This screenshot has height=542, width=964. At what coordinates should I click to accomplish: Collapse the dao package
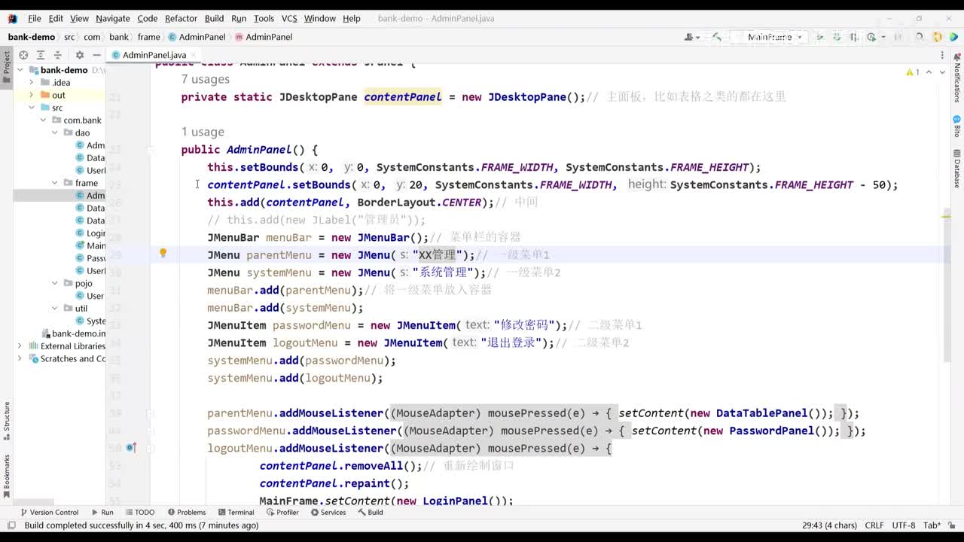point(55,132)
